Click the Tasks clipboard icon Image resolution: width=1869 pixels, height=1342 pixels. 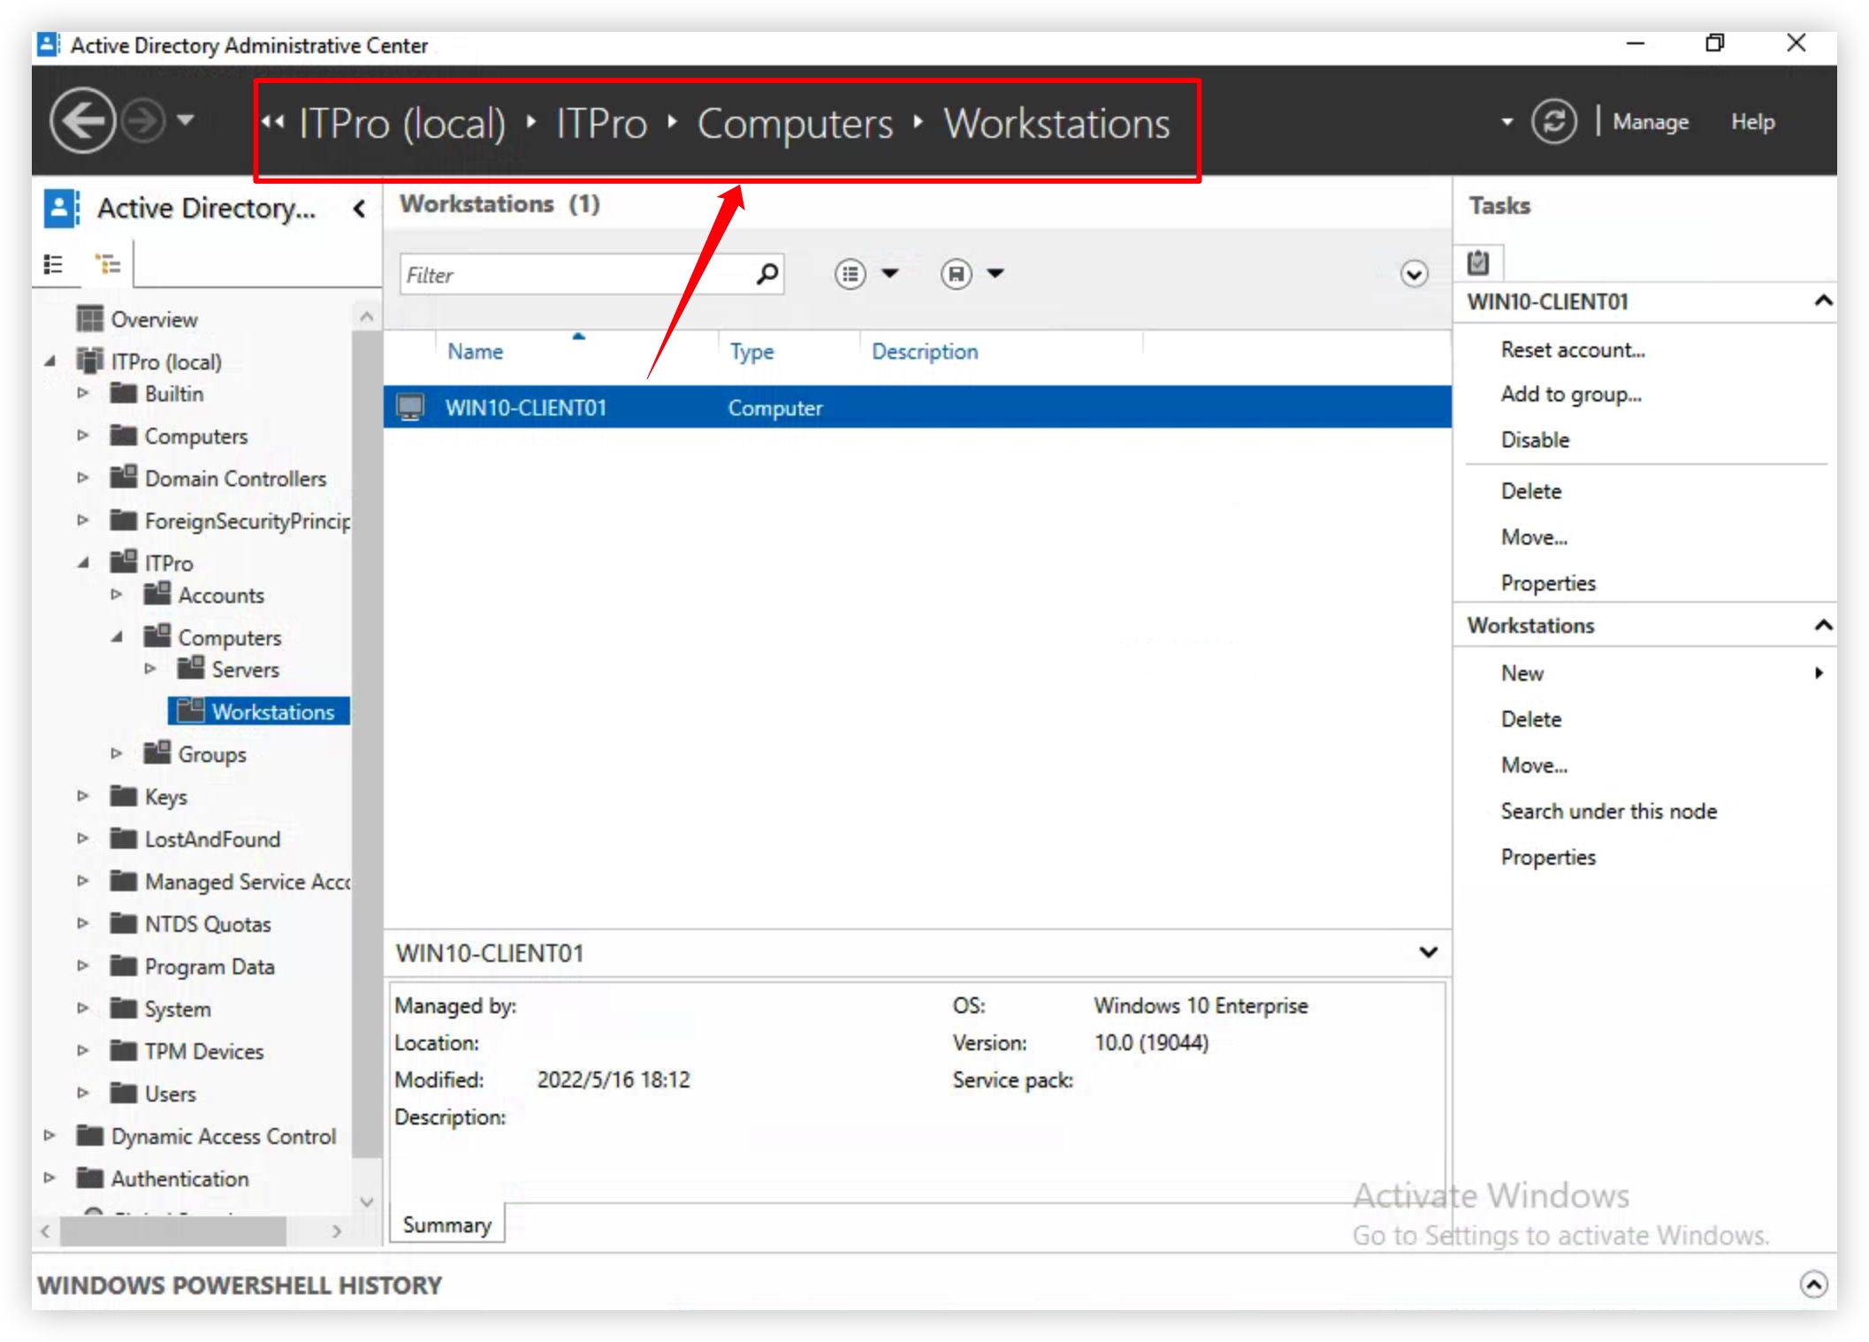click(x=1478, y=263)
